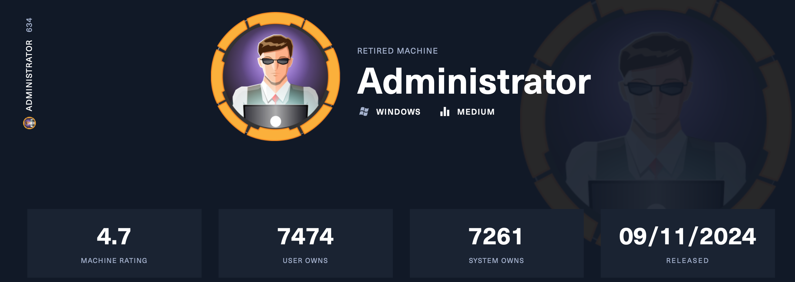Click the Administrator machine title
Viewport: 795px width, 282px height.
pyautogui.click(x=474, y=81)
